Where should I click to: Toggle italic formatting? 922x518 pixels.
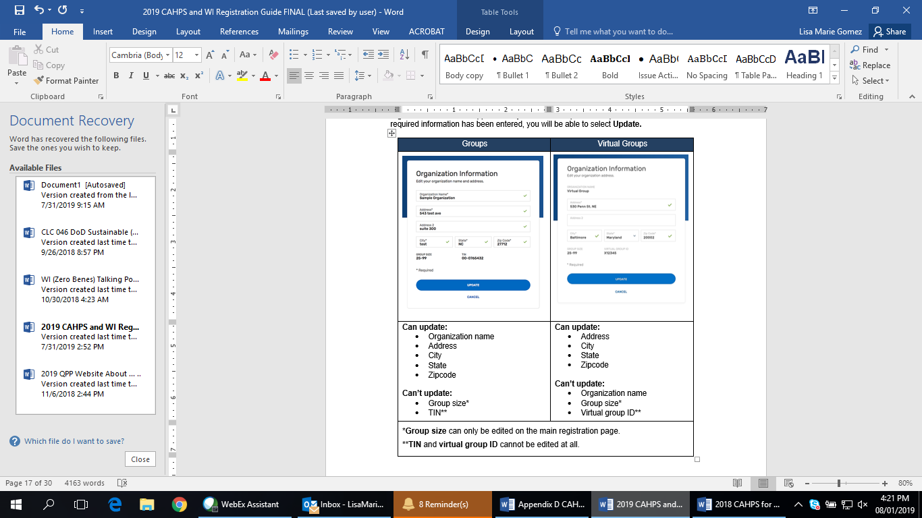click(131, 76)
